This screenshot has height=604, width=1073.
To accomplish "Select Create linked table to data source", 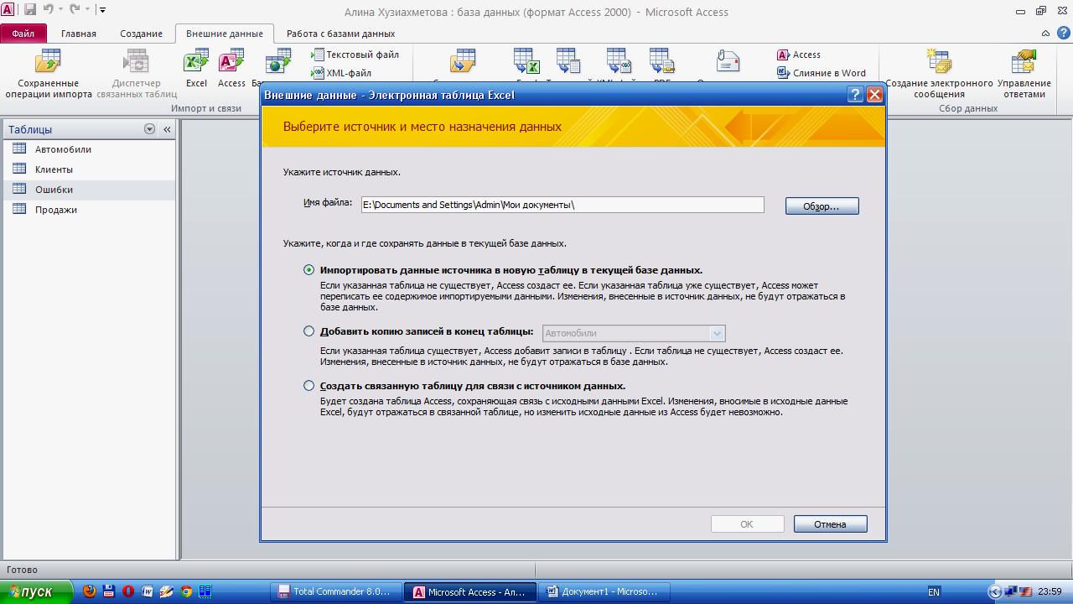I will tap(309, 386).
